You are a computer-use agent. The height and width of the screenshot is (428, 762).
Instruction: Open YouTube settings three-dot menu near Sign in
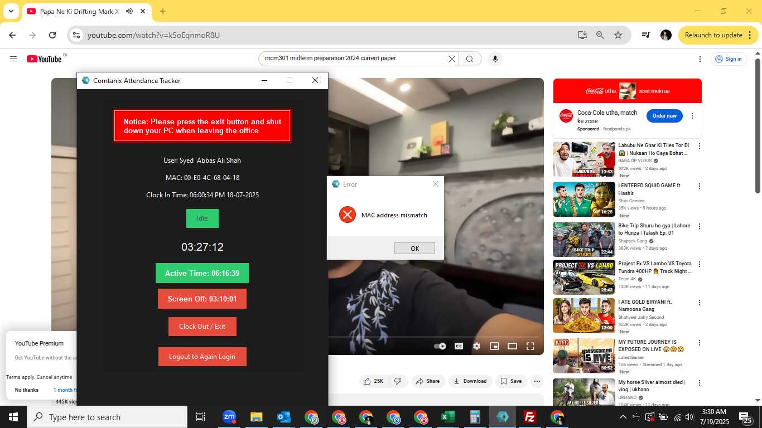pos(700,59)
